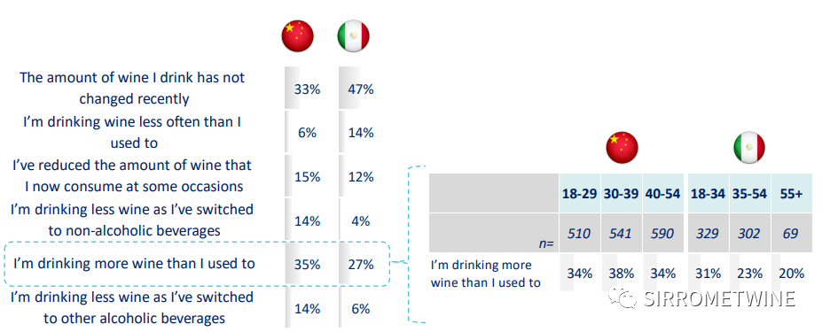
Task: Select the SIRROMETWINE watermark text
Action: pos(719,299)
